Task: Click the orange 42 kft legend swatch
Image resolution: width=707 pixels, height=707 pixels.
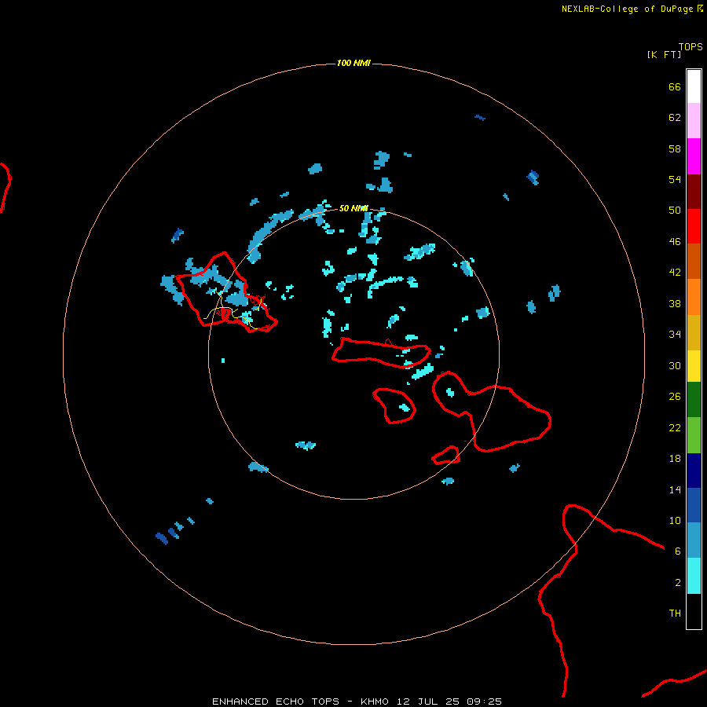Action: pos(694,297)
